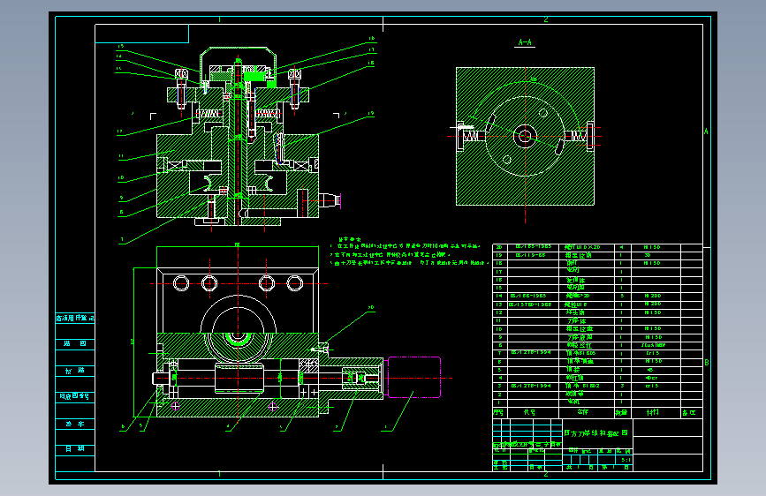Click zone letter A on right border
The image size is (766, 496).
[707, 132]
